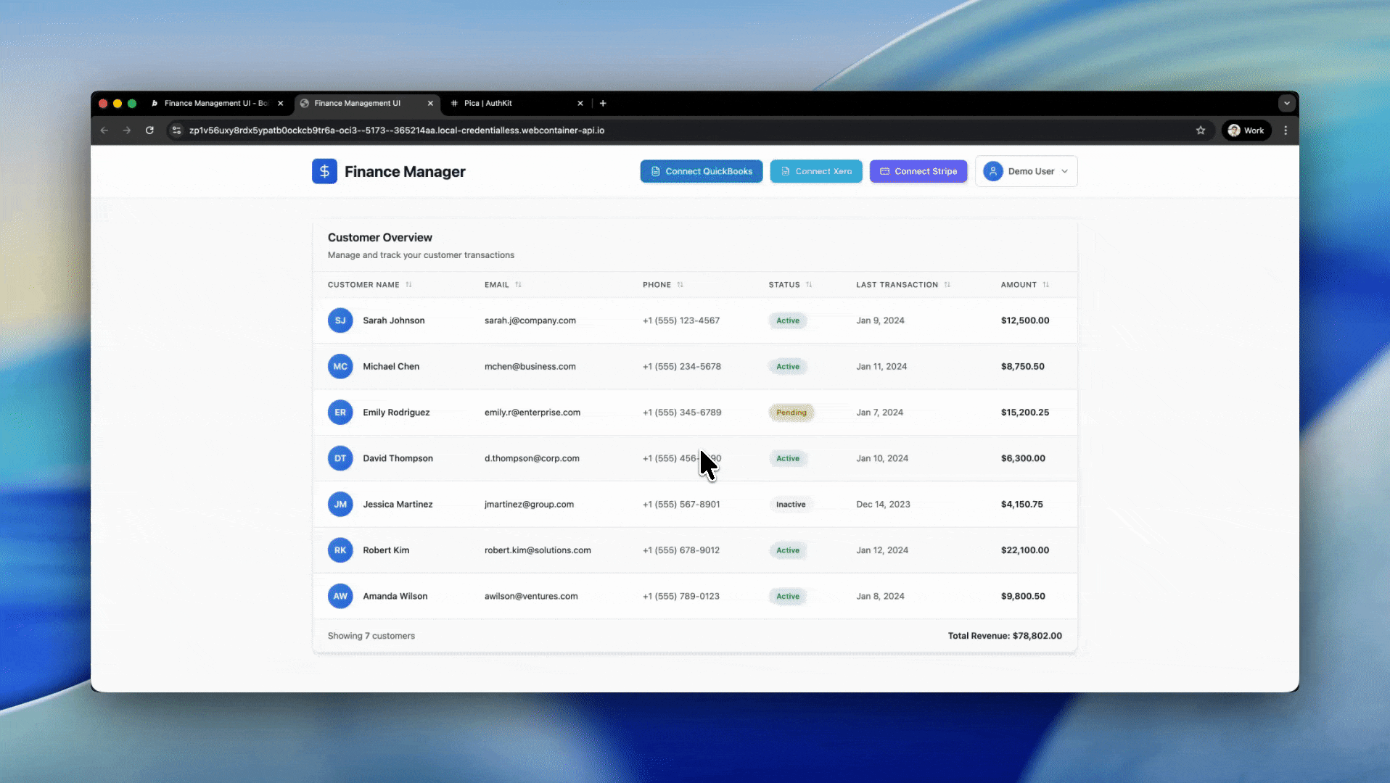Open the Chrome three-dot menu
Screen dimensions: 1390x783
pos(1286,130)
